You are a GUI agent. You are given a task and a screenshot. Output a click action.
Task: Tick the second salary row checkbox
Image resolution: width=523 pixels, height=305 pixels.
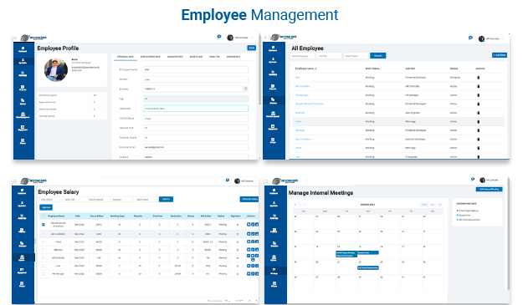tap(44, 234)
